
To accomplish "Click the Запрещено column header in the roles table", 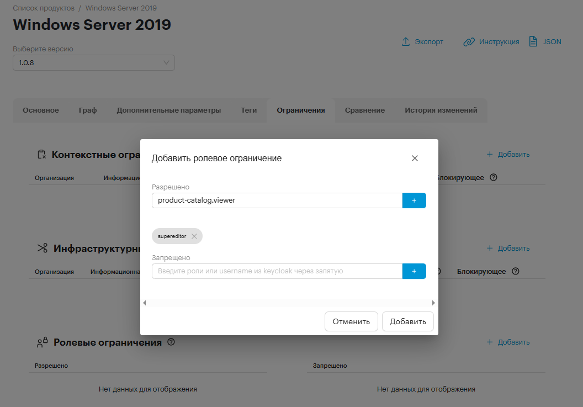I will click(x=330, y=366).
